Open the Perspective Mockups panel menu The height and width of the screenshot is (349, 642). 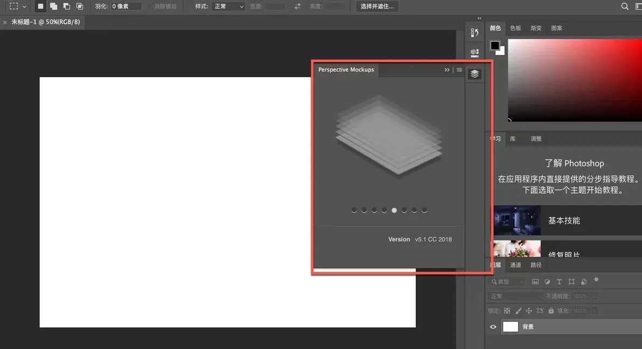click(x=459, y=69)
